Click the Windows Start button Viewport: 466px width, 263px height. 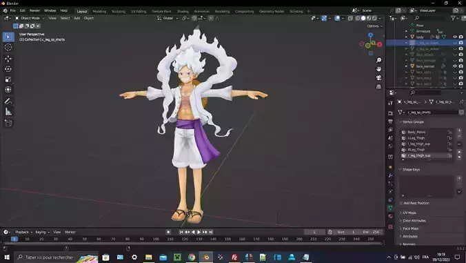point(6,257)
